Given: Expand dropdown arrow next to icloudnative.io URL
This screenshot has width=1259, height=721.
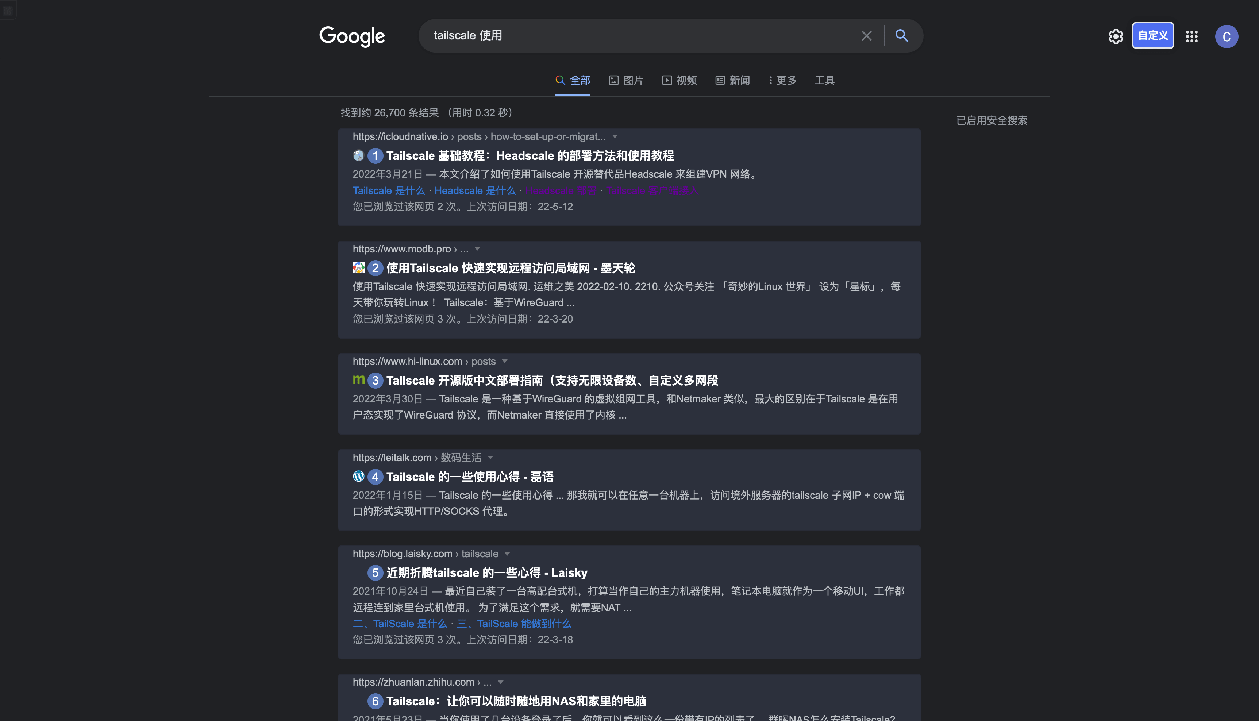Looking at the screenshot, I should click(615, 137).
